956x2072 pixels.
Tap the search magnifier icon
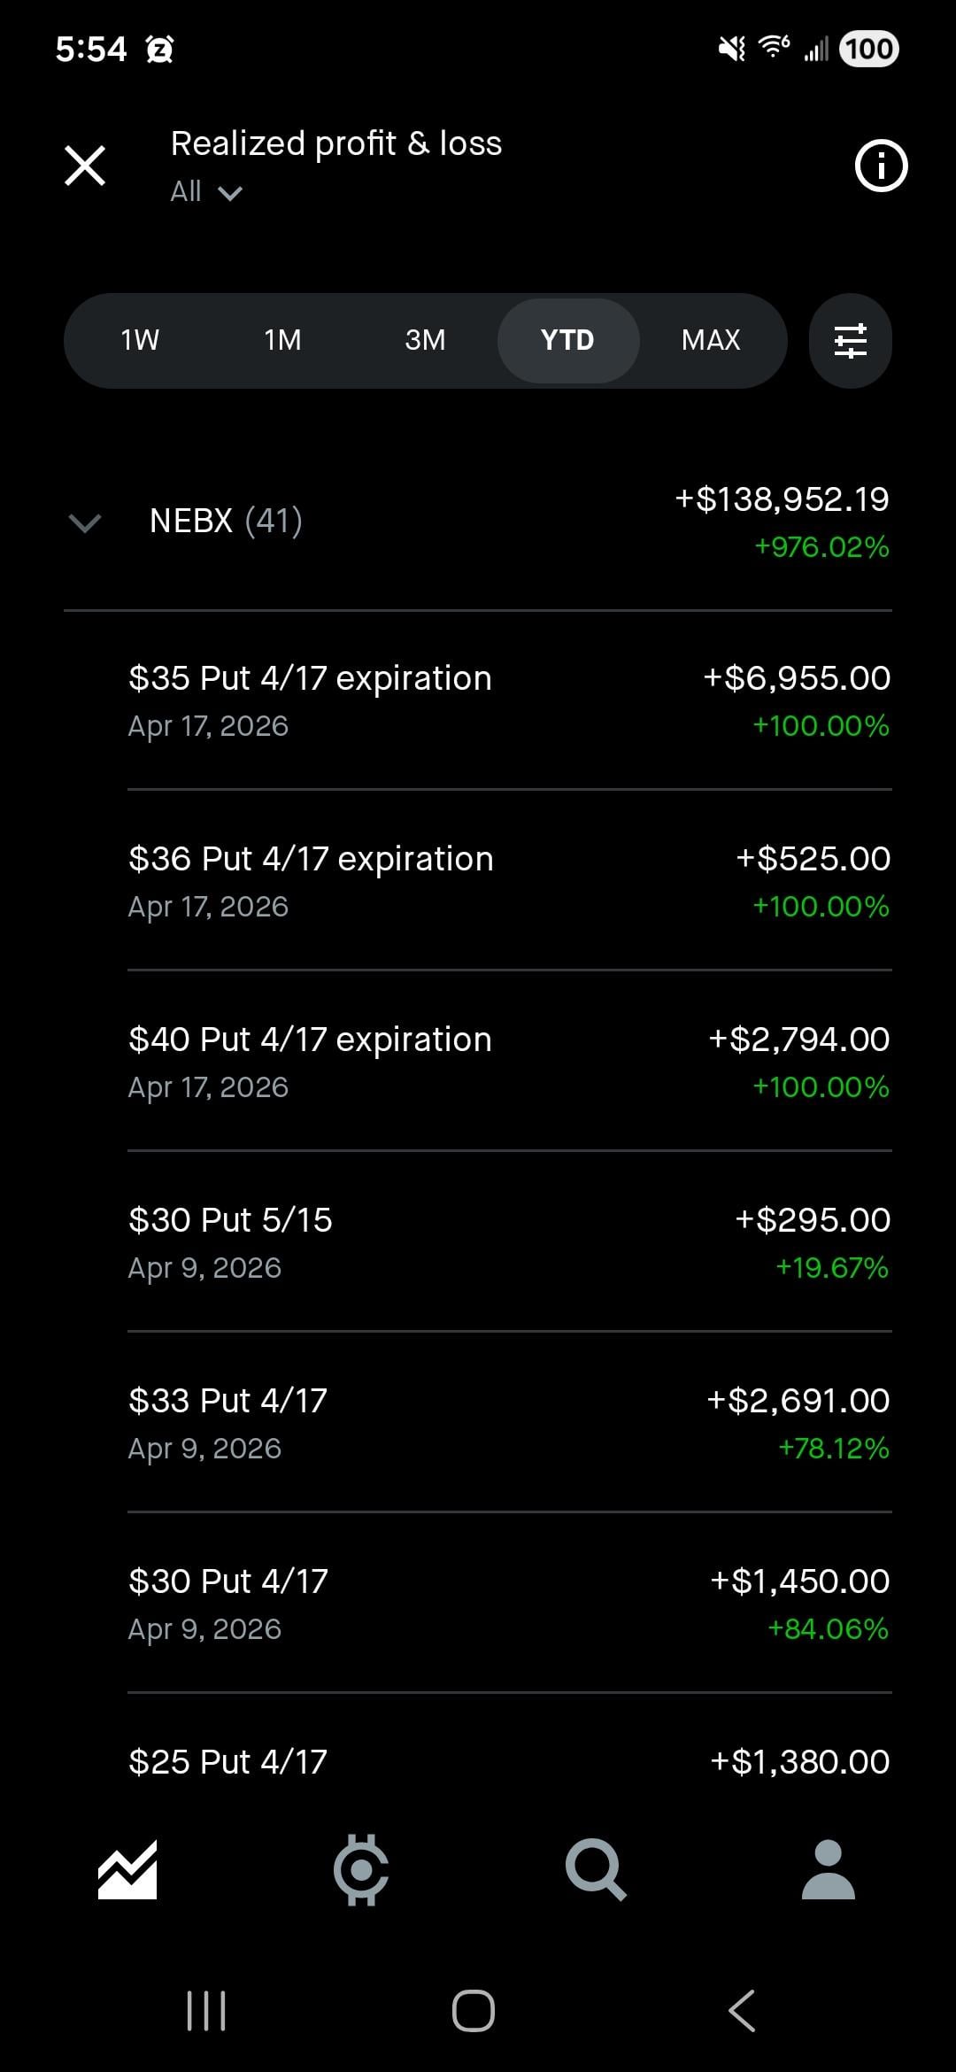(x=595, y=1869)
